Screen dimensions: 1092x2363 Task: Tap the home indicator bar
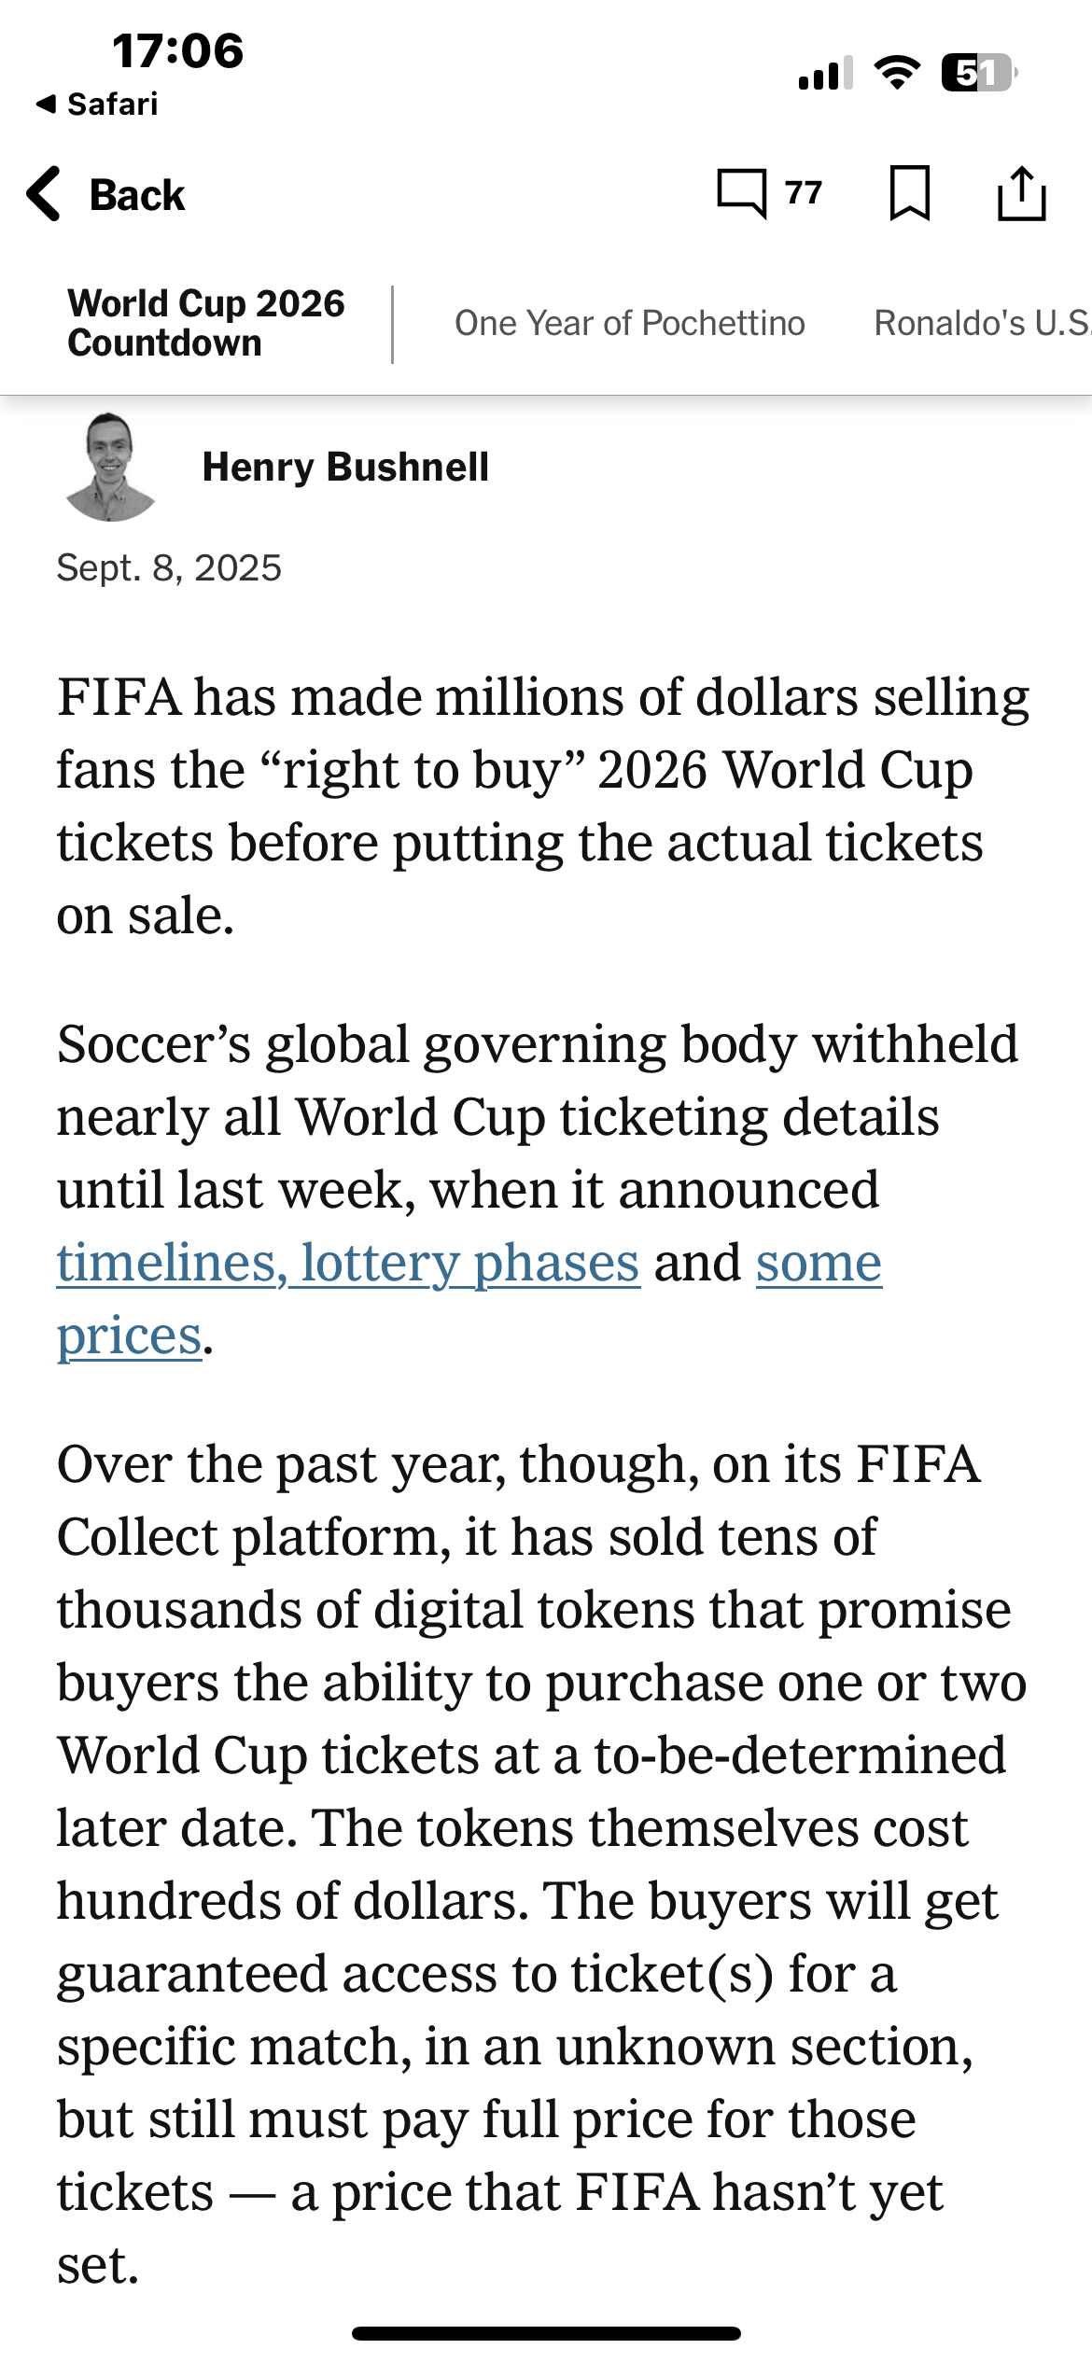point(546,2333)
